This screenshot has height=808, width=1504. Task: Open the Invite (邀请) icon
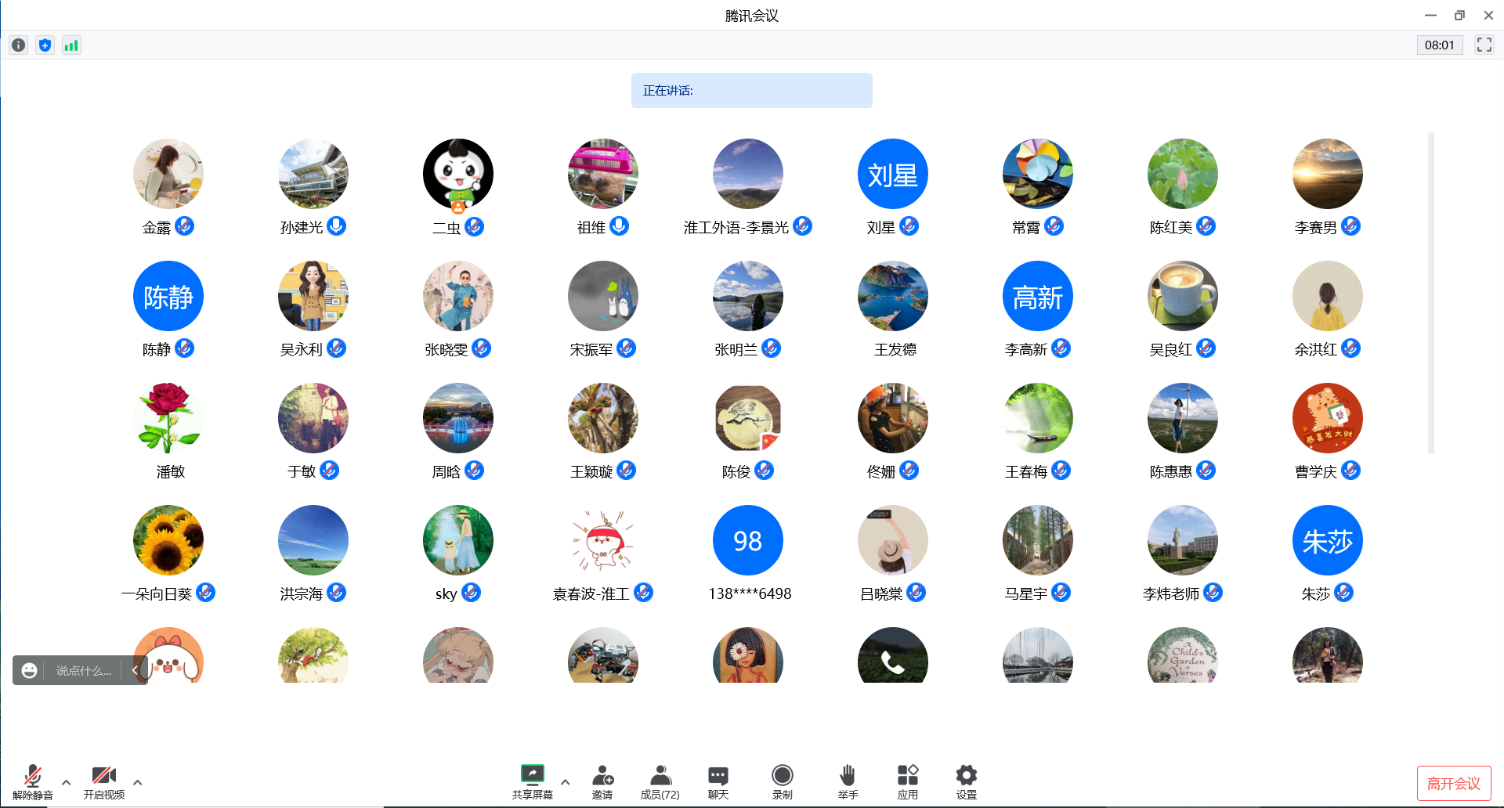(x=602, y=781)
